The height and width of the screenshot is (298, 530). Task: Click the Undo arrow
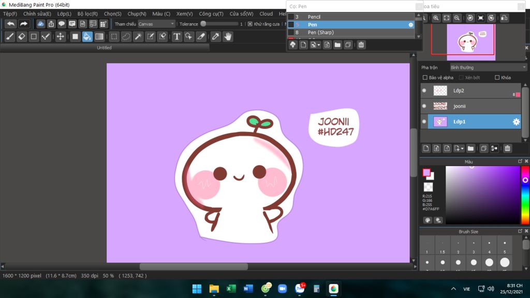pos(11,24)
